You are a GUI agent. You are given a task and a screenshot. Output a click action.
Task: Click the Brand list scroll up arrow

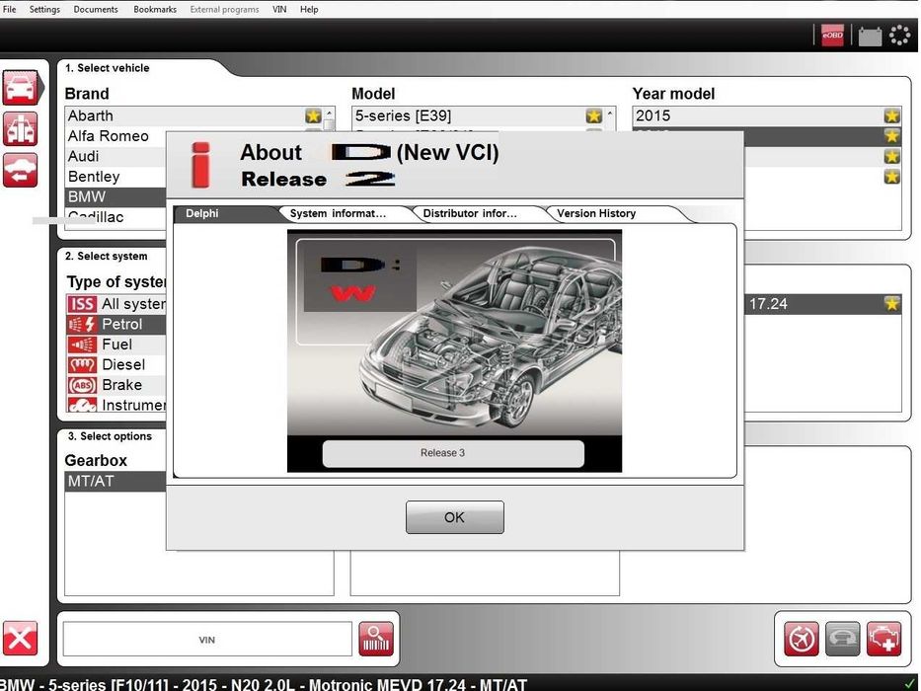(x=329, y=113)
